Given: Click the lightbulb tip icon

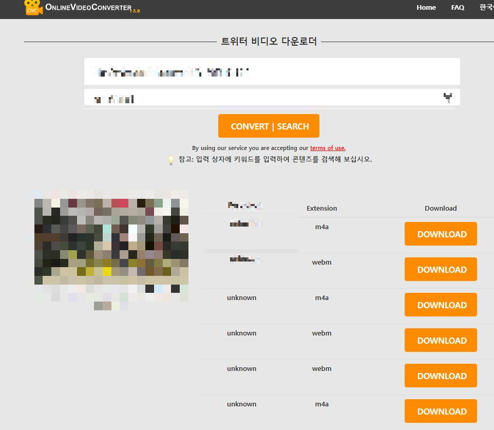Looking at the screenshot, I should [171, 160].
